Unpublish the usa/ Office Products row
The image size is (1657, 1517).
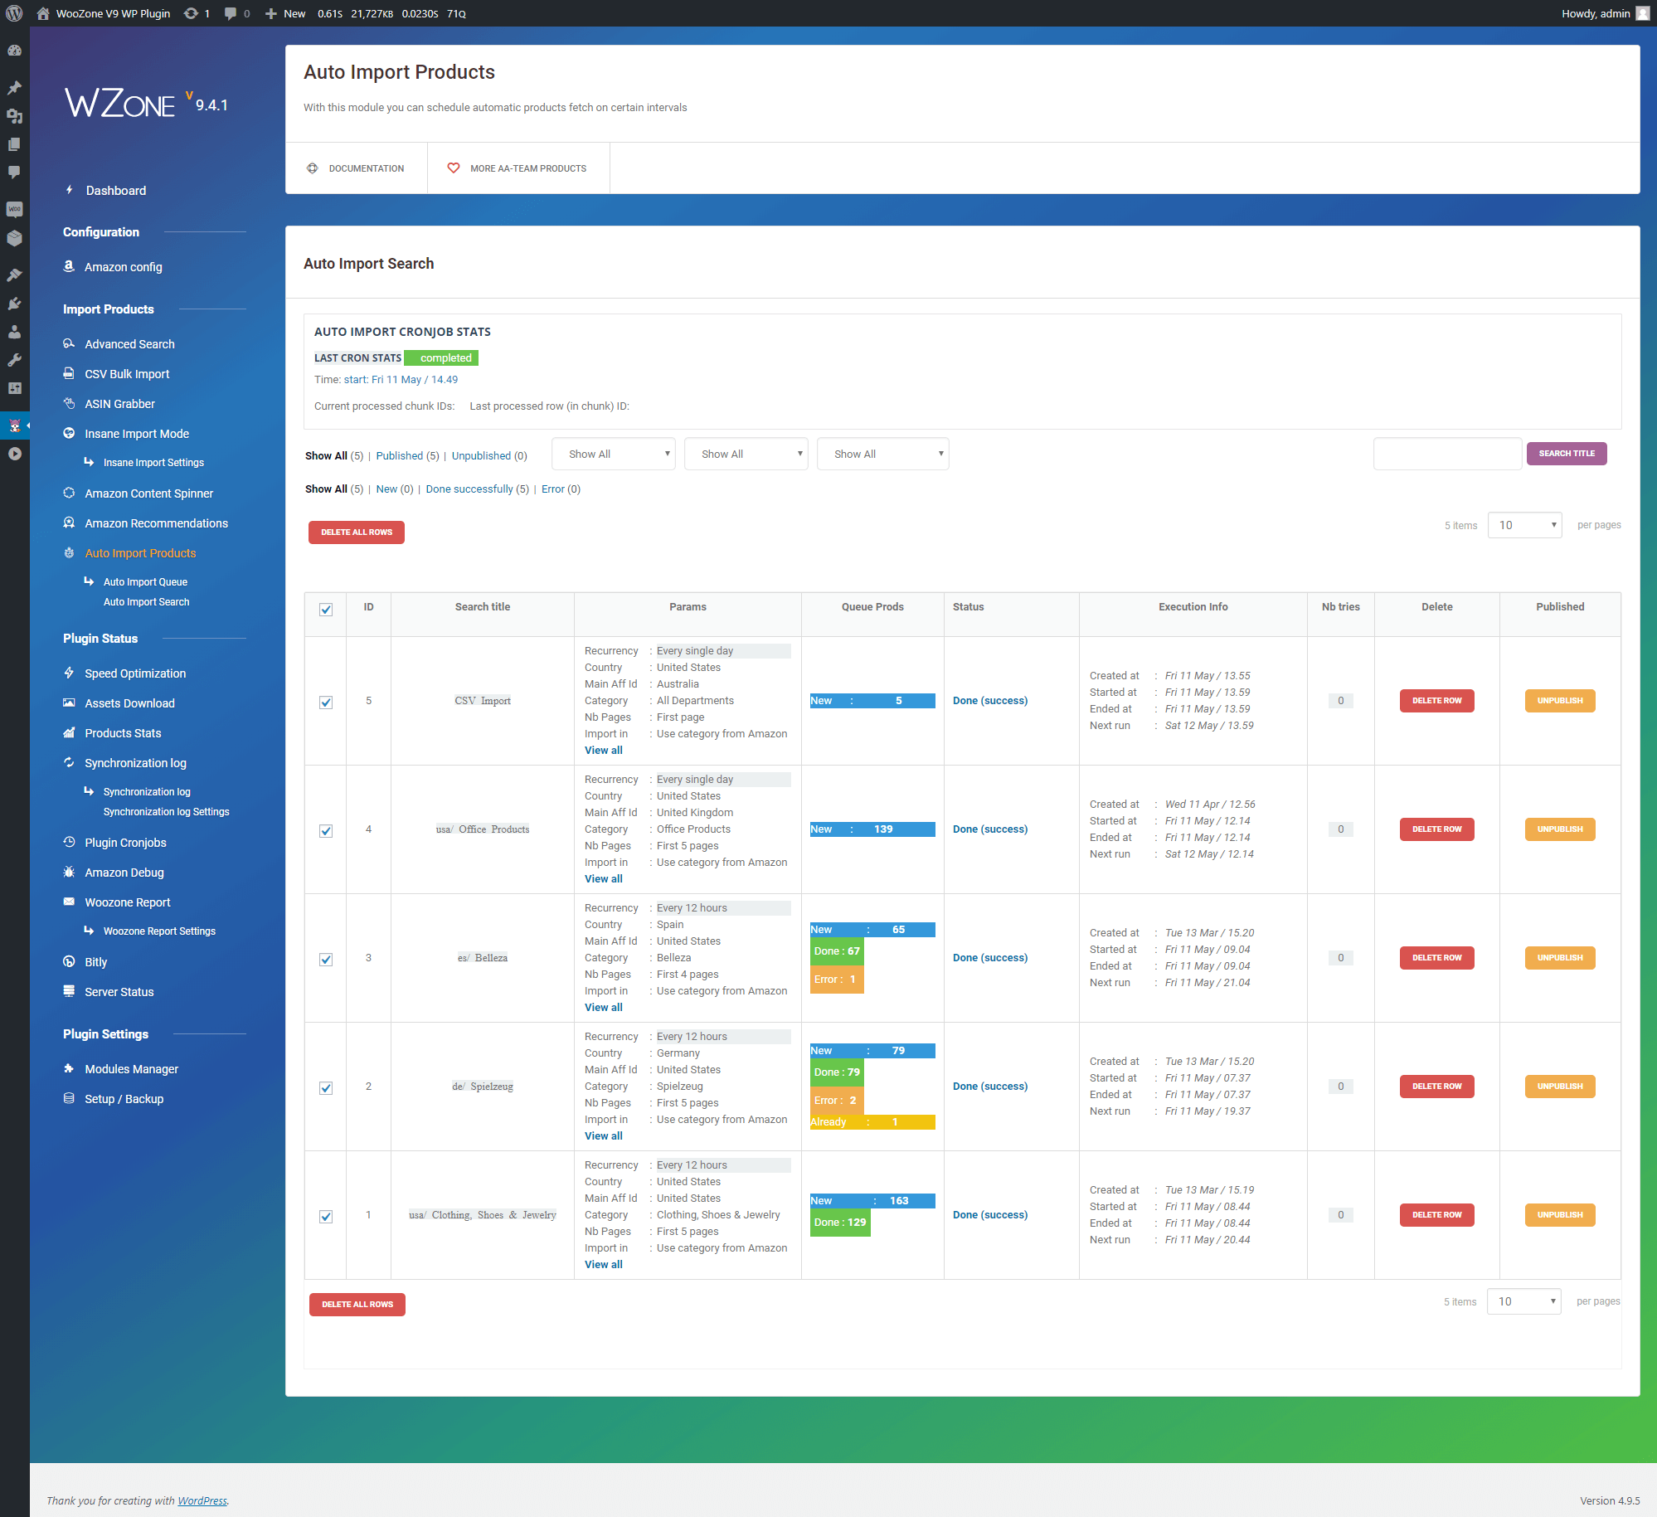pos(1560,829)
